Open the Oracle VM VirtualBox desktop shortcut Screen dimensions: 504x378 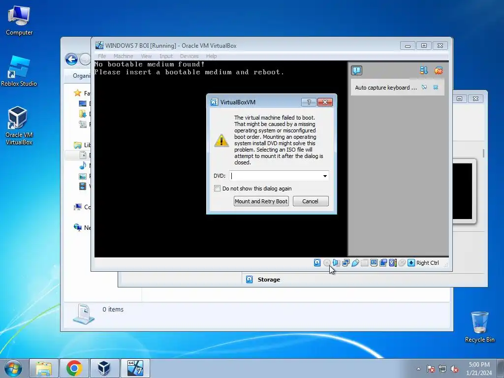coord(19,126)
